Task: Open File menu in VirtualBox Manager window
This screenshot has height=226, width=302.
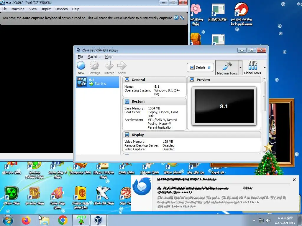Action: [x=80, y=57]
